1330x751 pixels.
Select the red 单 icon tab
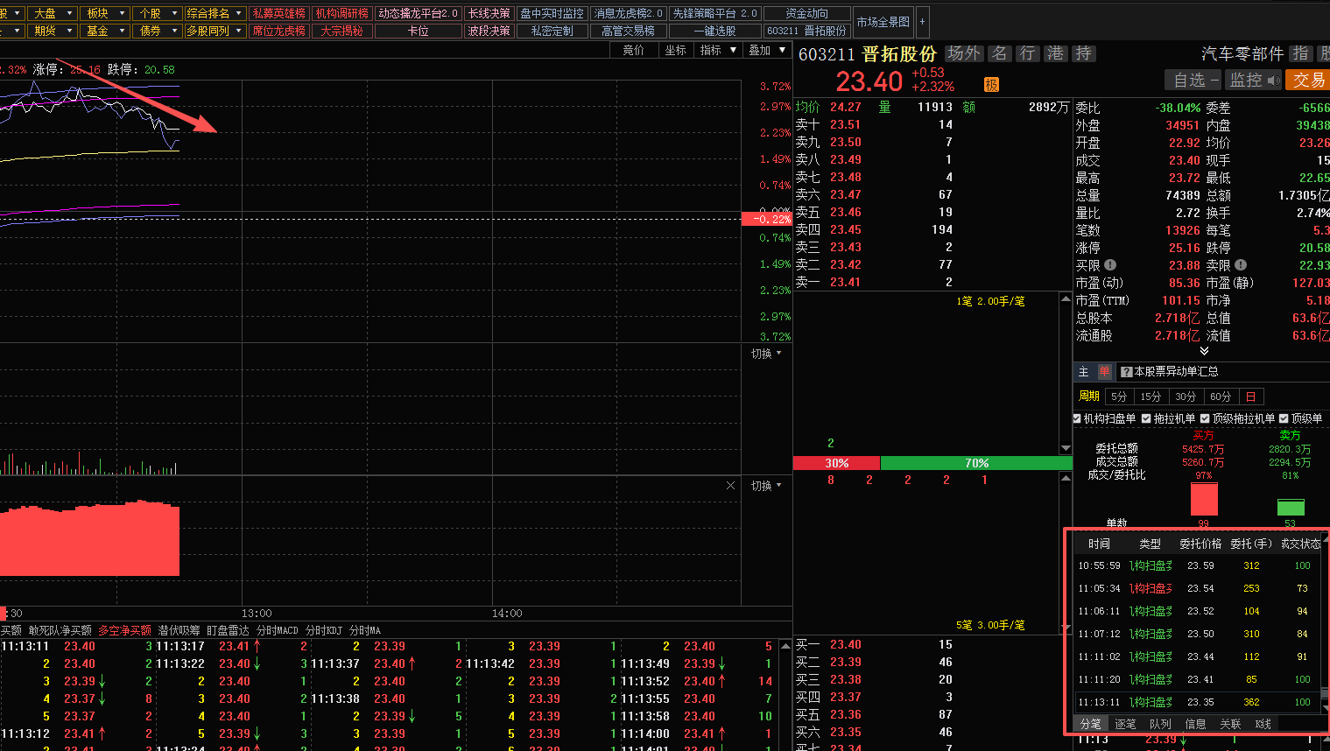(1104, 371)
